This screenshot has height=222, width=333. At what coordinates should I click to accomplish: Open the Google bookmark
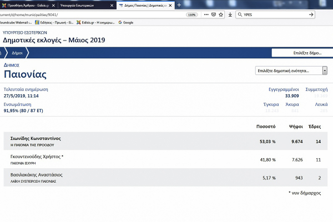(125, 22)
